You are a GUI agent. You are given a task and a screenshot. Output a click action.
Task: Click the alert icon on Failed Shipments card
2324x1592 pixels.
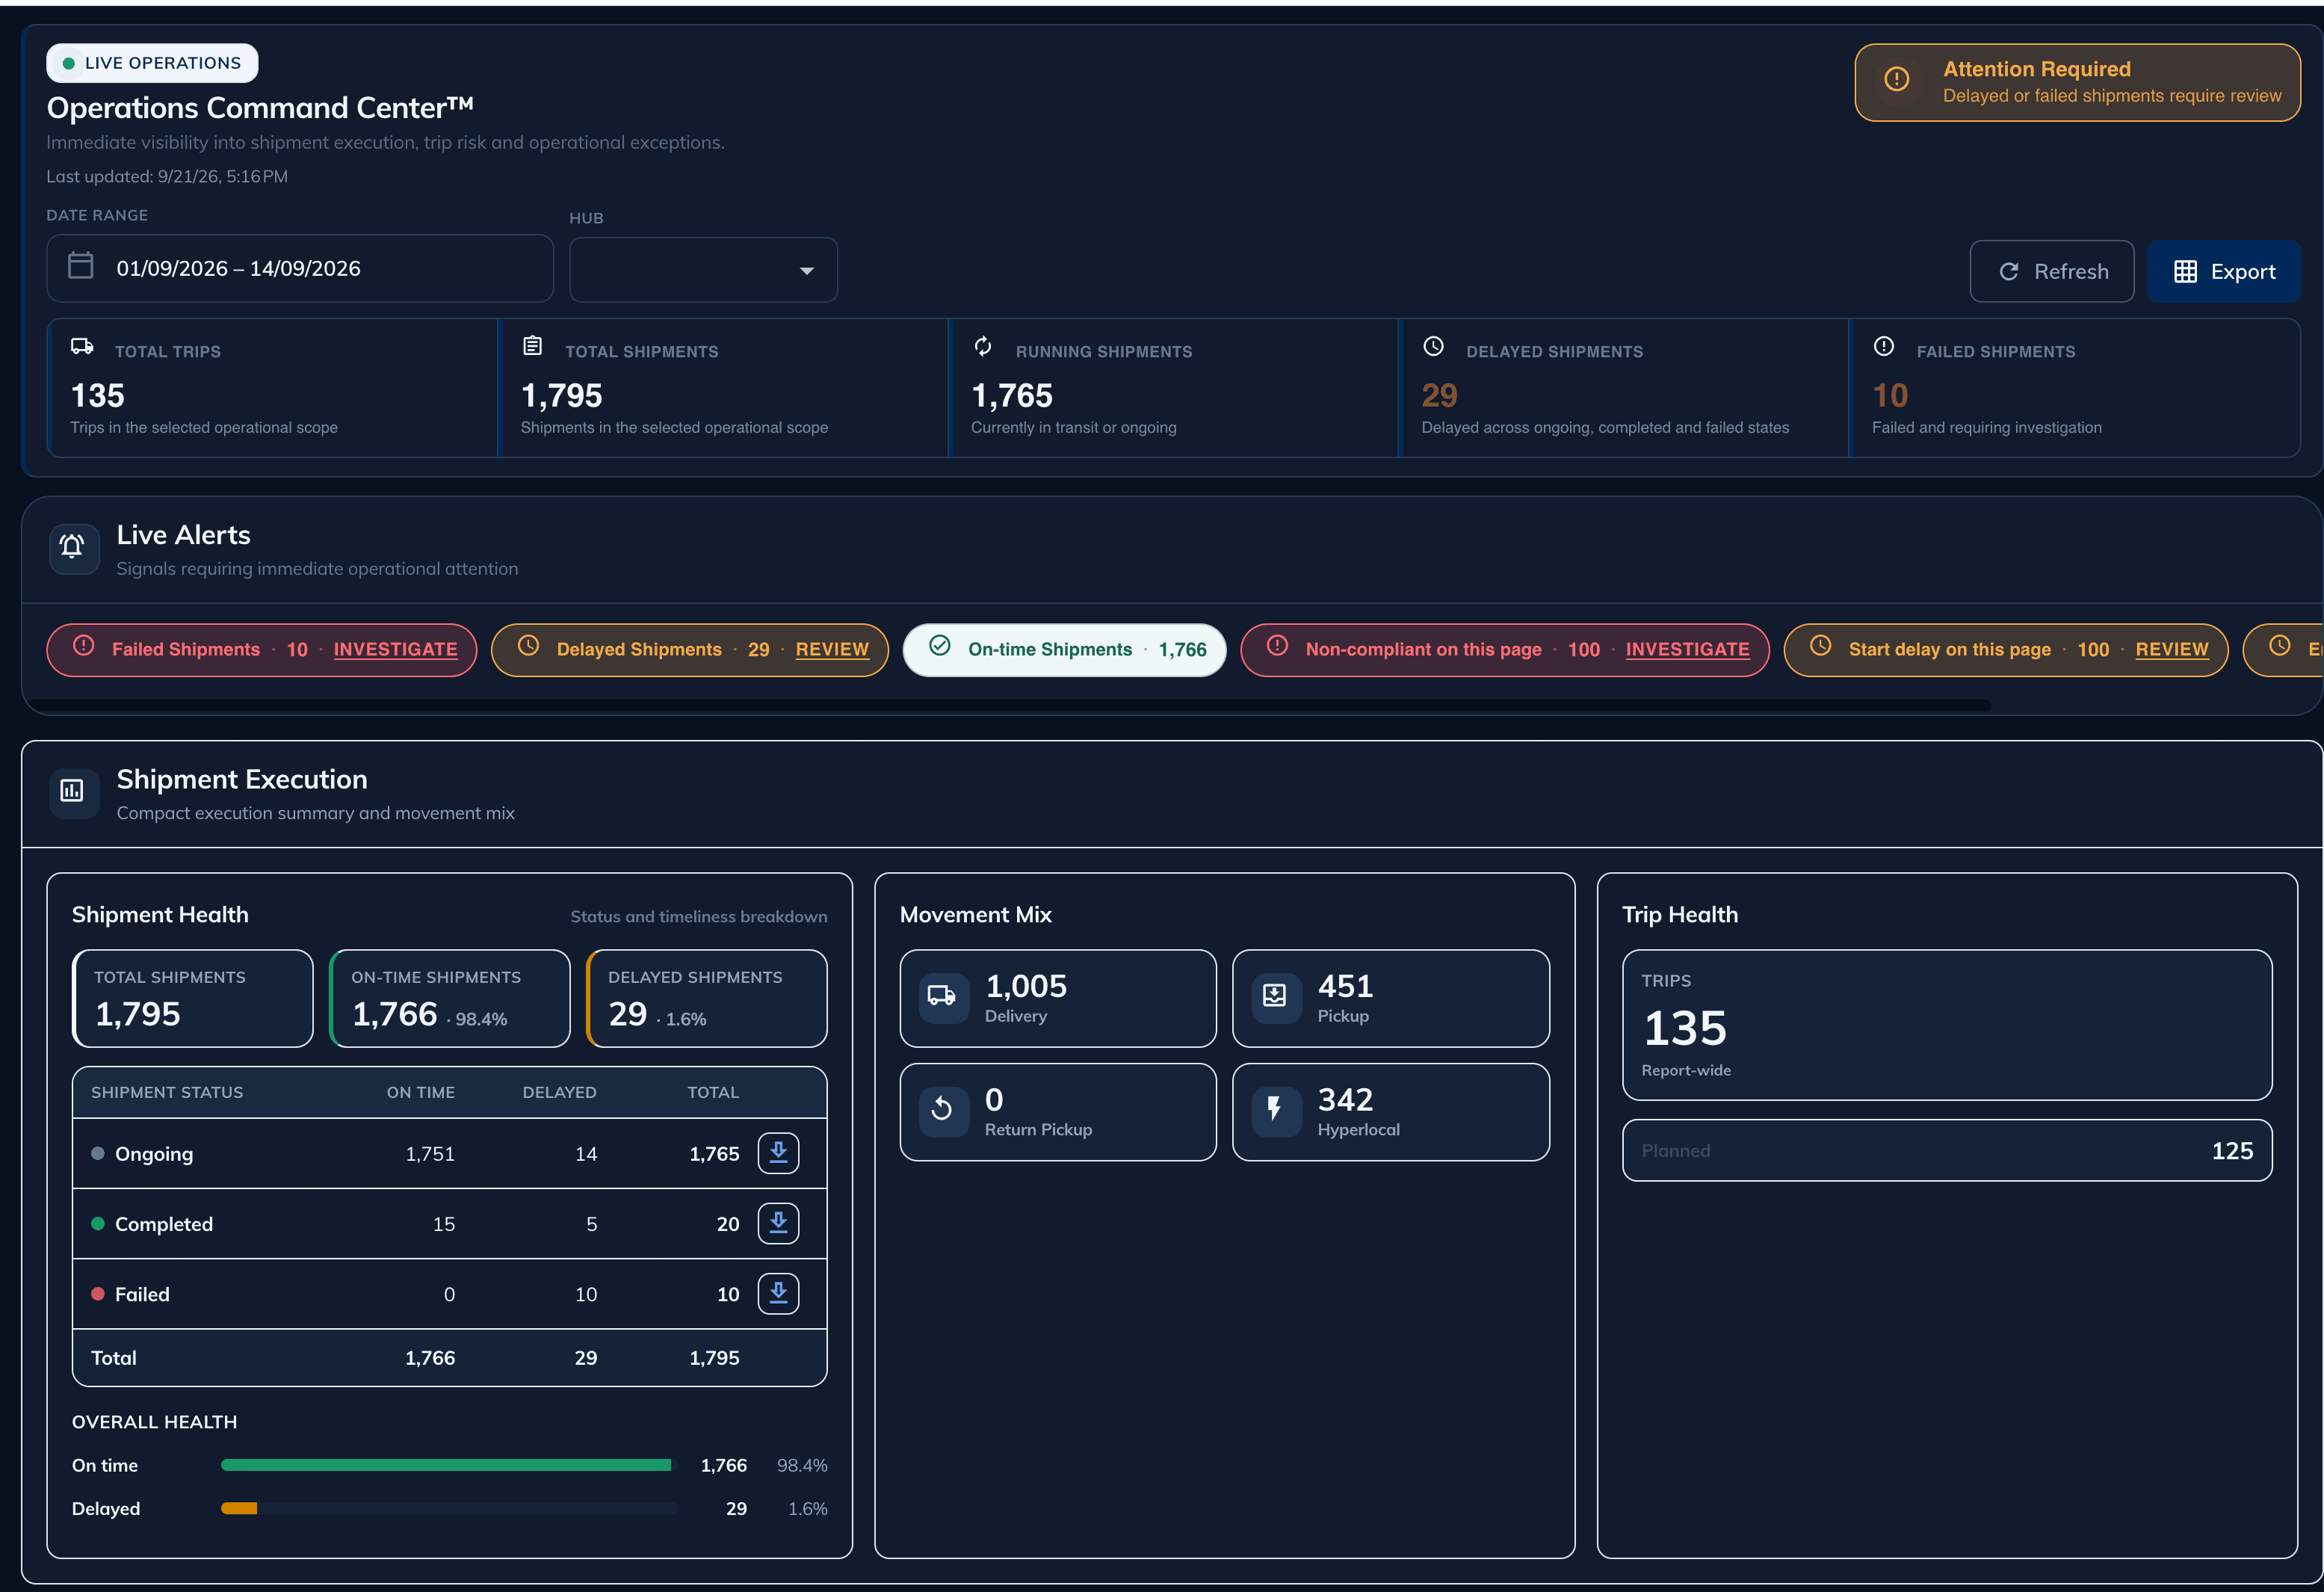1883,346
